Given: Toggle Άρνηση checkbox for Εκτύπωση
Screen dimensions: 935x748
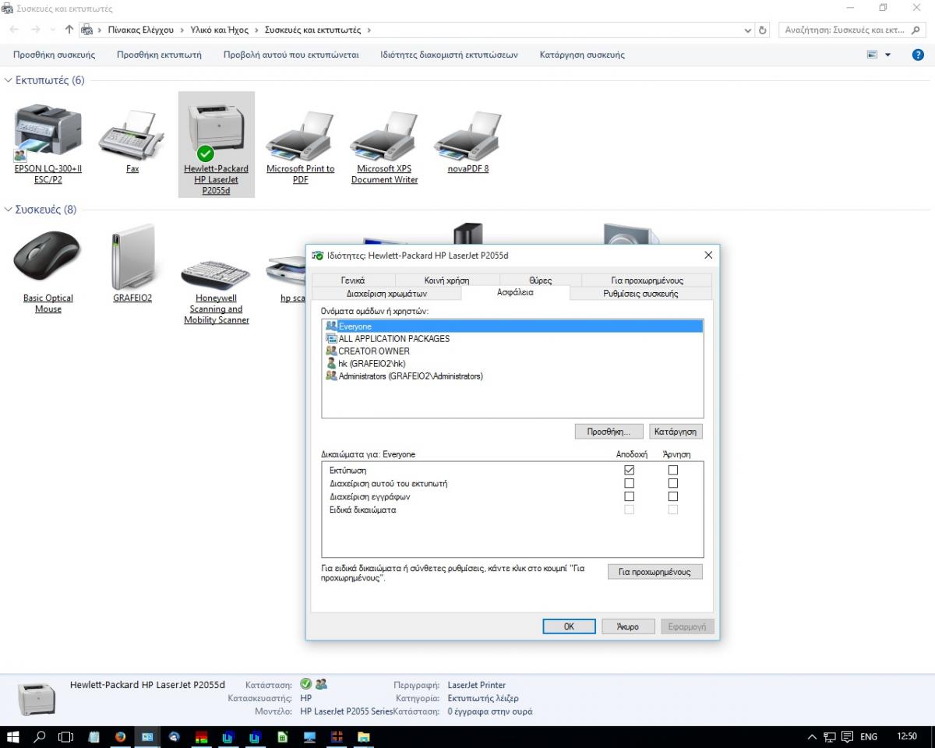Looking at the screenshot, I should (x=672, y=470).
